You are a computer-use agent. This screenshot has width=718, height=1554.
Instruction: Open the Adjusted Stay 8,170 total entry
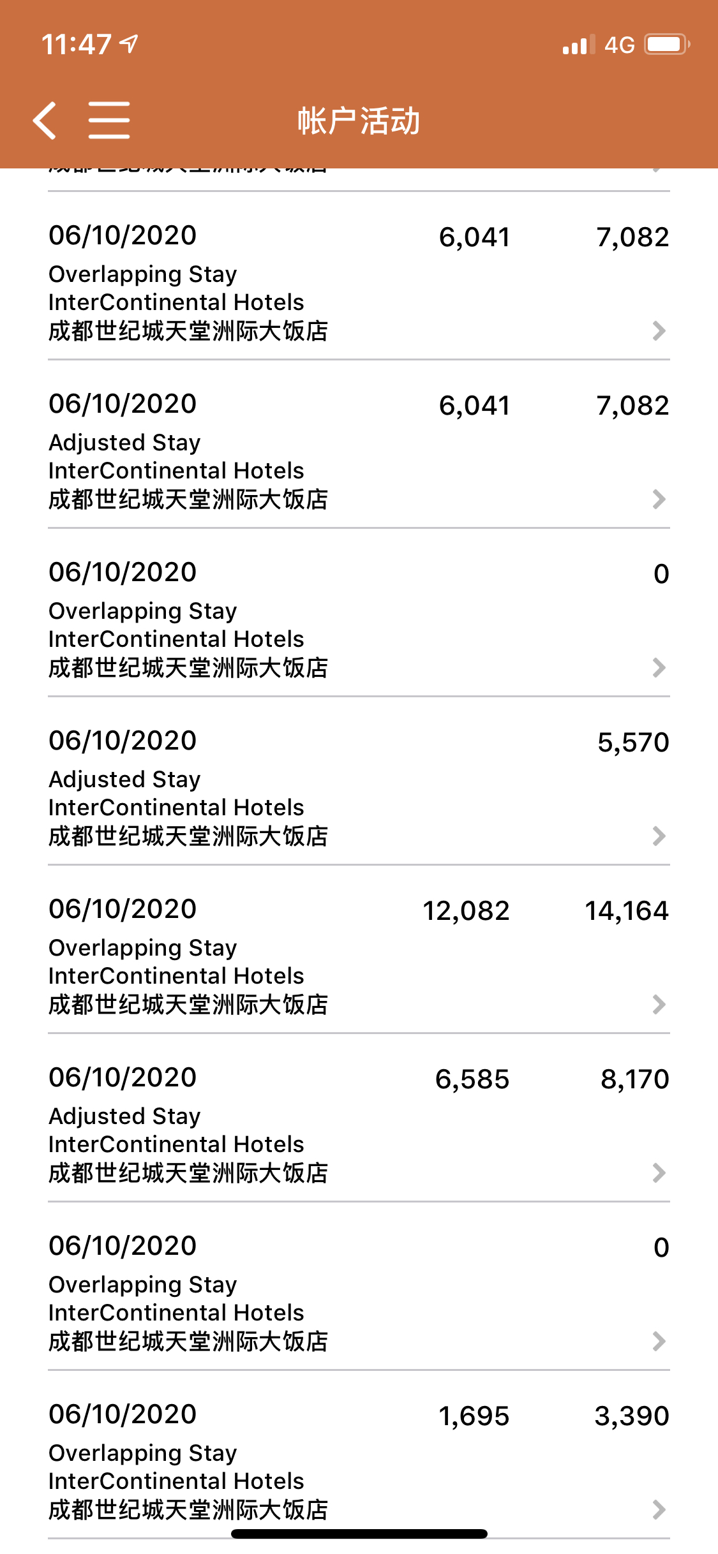coord(359,1118)
